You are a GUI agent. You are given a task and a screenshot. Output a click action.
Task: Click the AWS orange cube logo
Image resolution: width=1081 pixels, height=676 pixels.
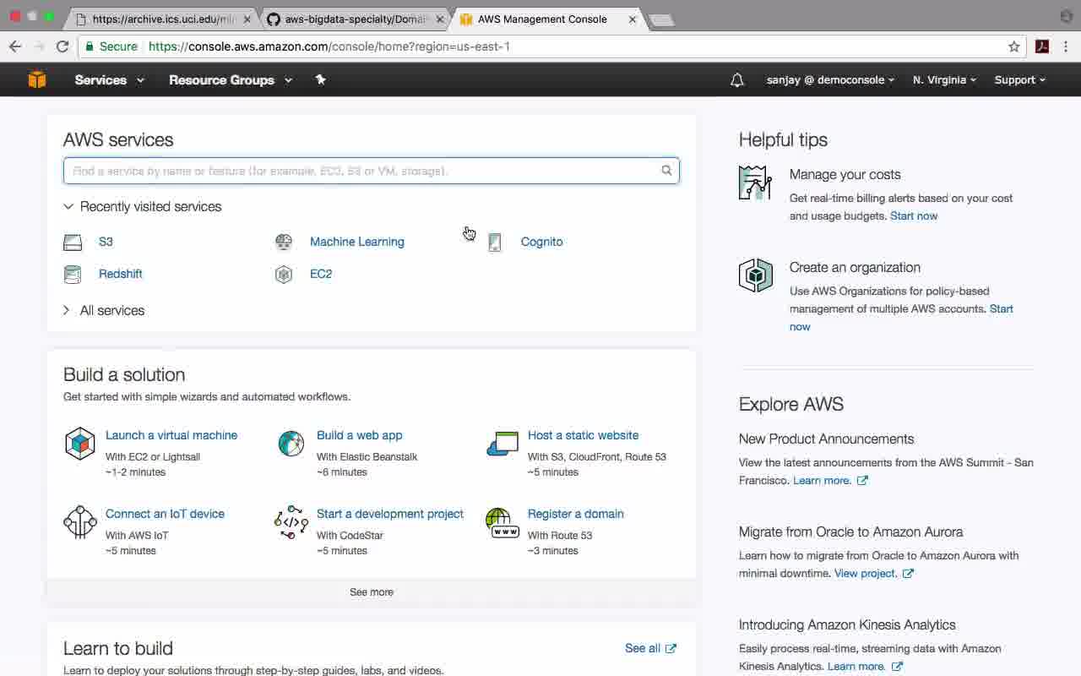point(37,79)
